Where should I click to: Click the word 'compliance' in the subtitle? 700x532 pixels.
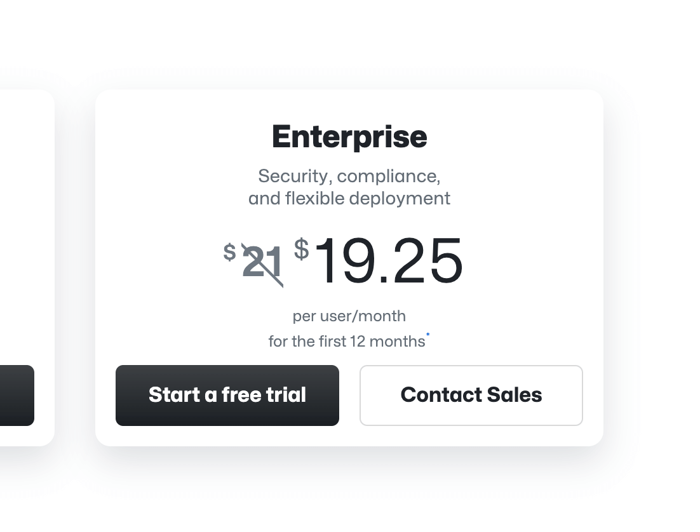387,175
